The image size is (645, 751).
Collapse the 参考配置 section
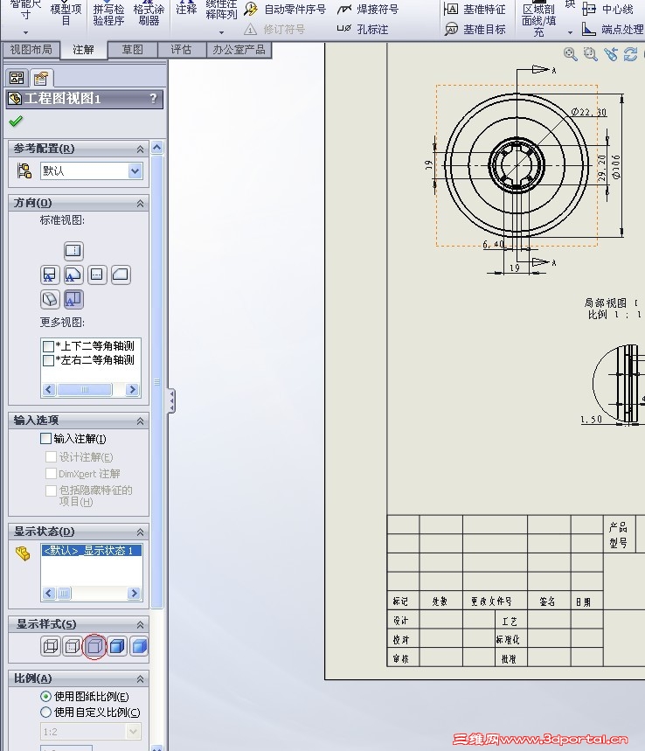(x=141, y=149)
